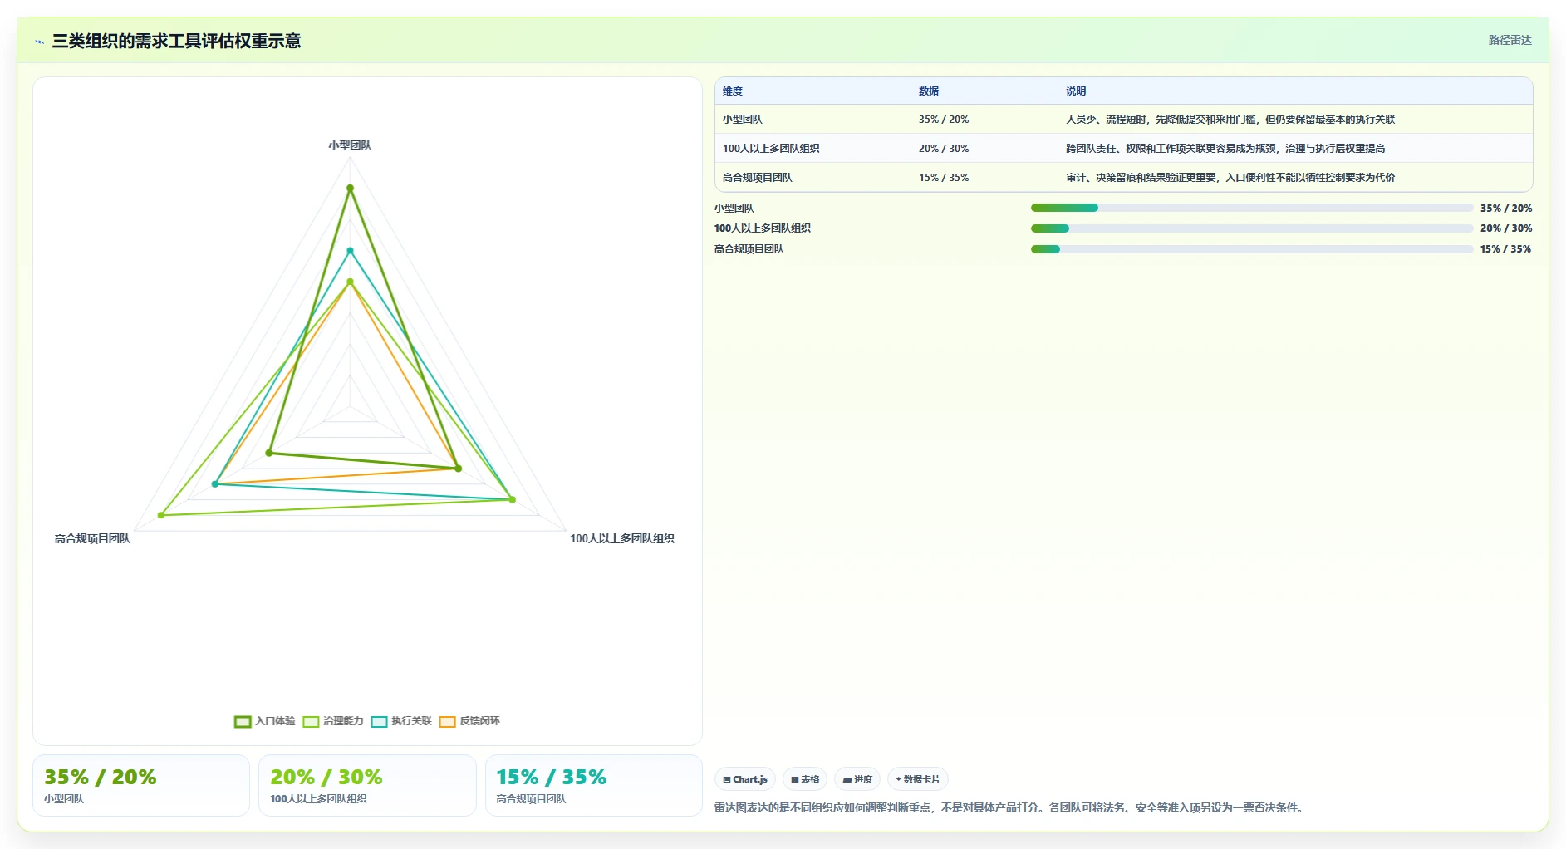Click the 维度 column header
Screen dimensions: 1566x849
point(733,91)
